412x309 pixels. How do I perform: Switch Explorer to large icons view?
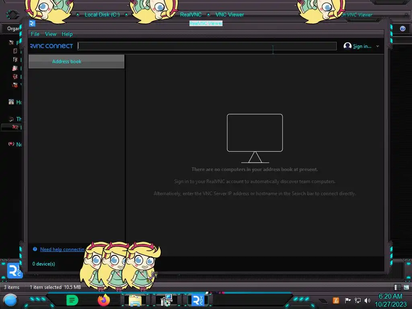[406, 287]
